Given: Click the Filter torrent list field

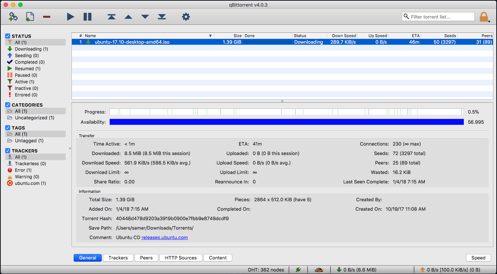Looking at the screenshot, I should coord(438,16).
